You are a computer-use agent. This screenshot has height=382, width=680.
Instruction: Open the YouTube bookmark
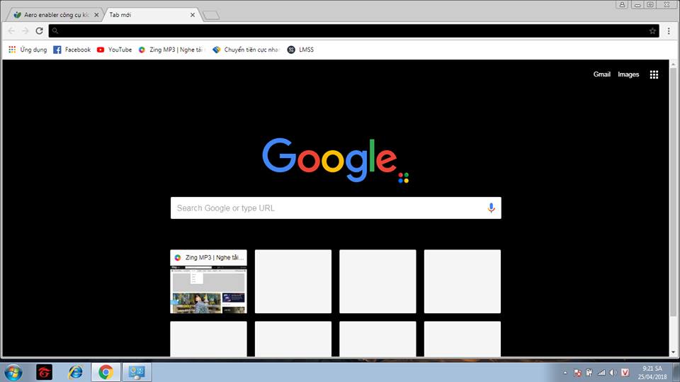coord(115,50)
